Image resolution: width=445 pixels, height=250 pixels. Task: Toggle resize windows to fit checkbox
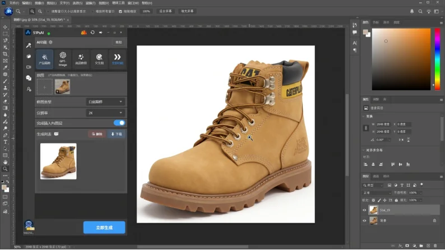pos(48,11)
